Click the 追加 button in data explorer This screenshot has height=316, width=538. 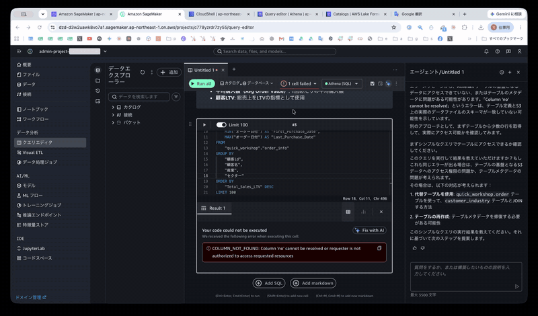169,73
